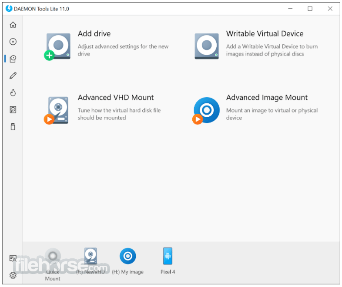Click the Quick Mount tray icon

pos(53,256)
